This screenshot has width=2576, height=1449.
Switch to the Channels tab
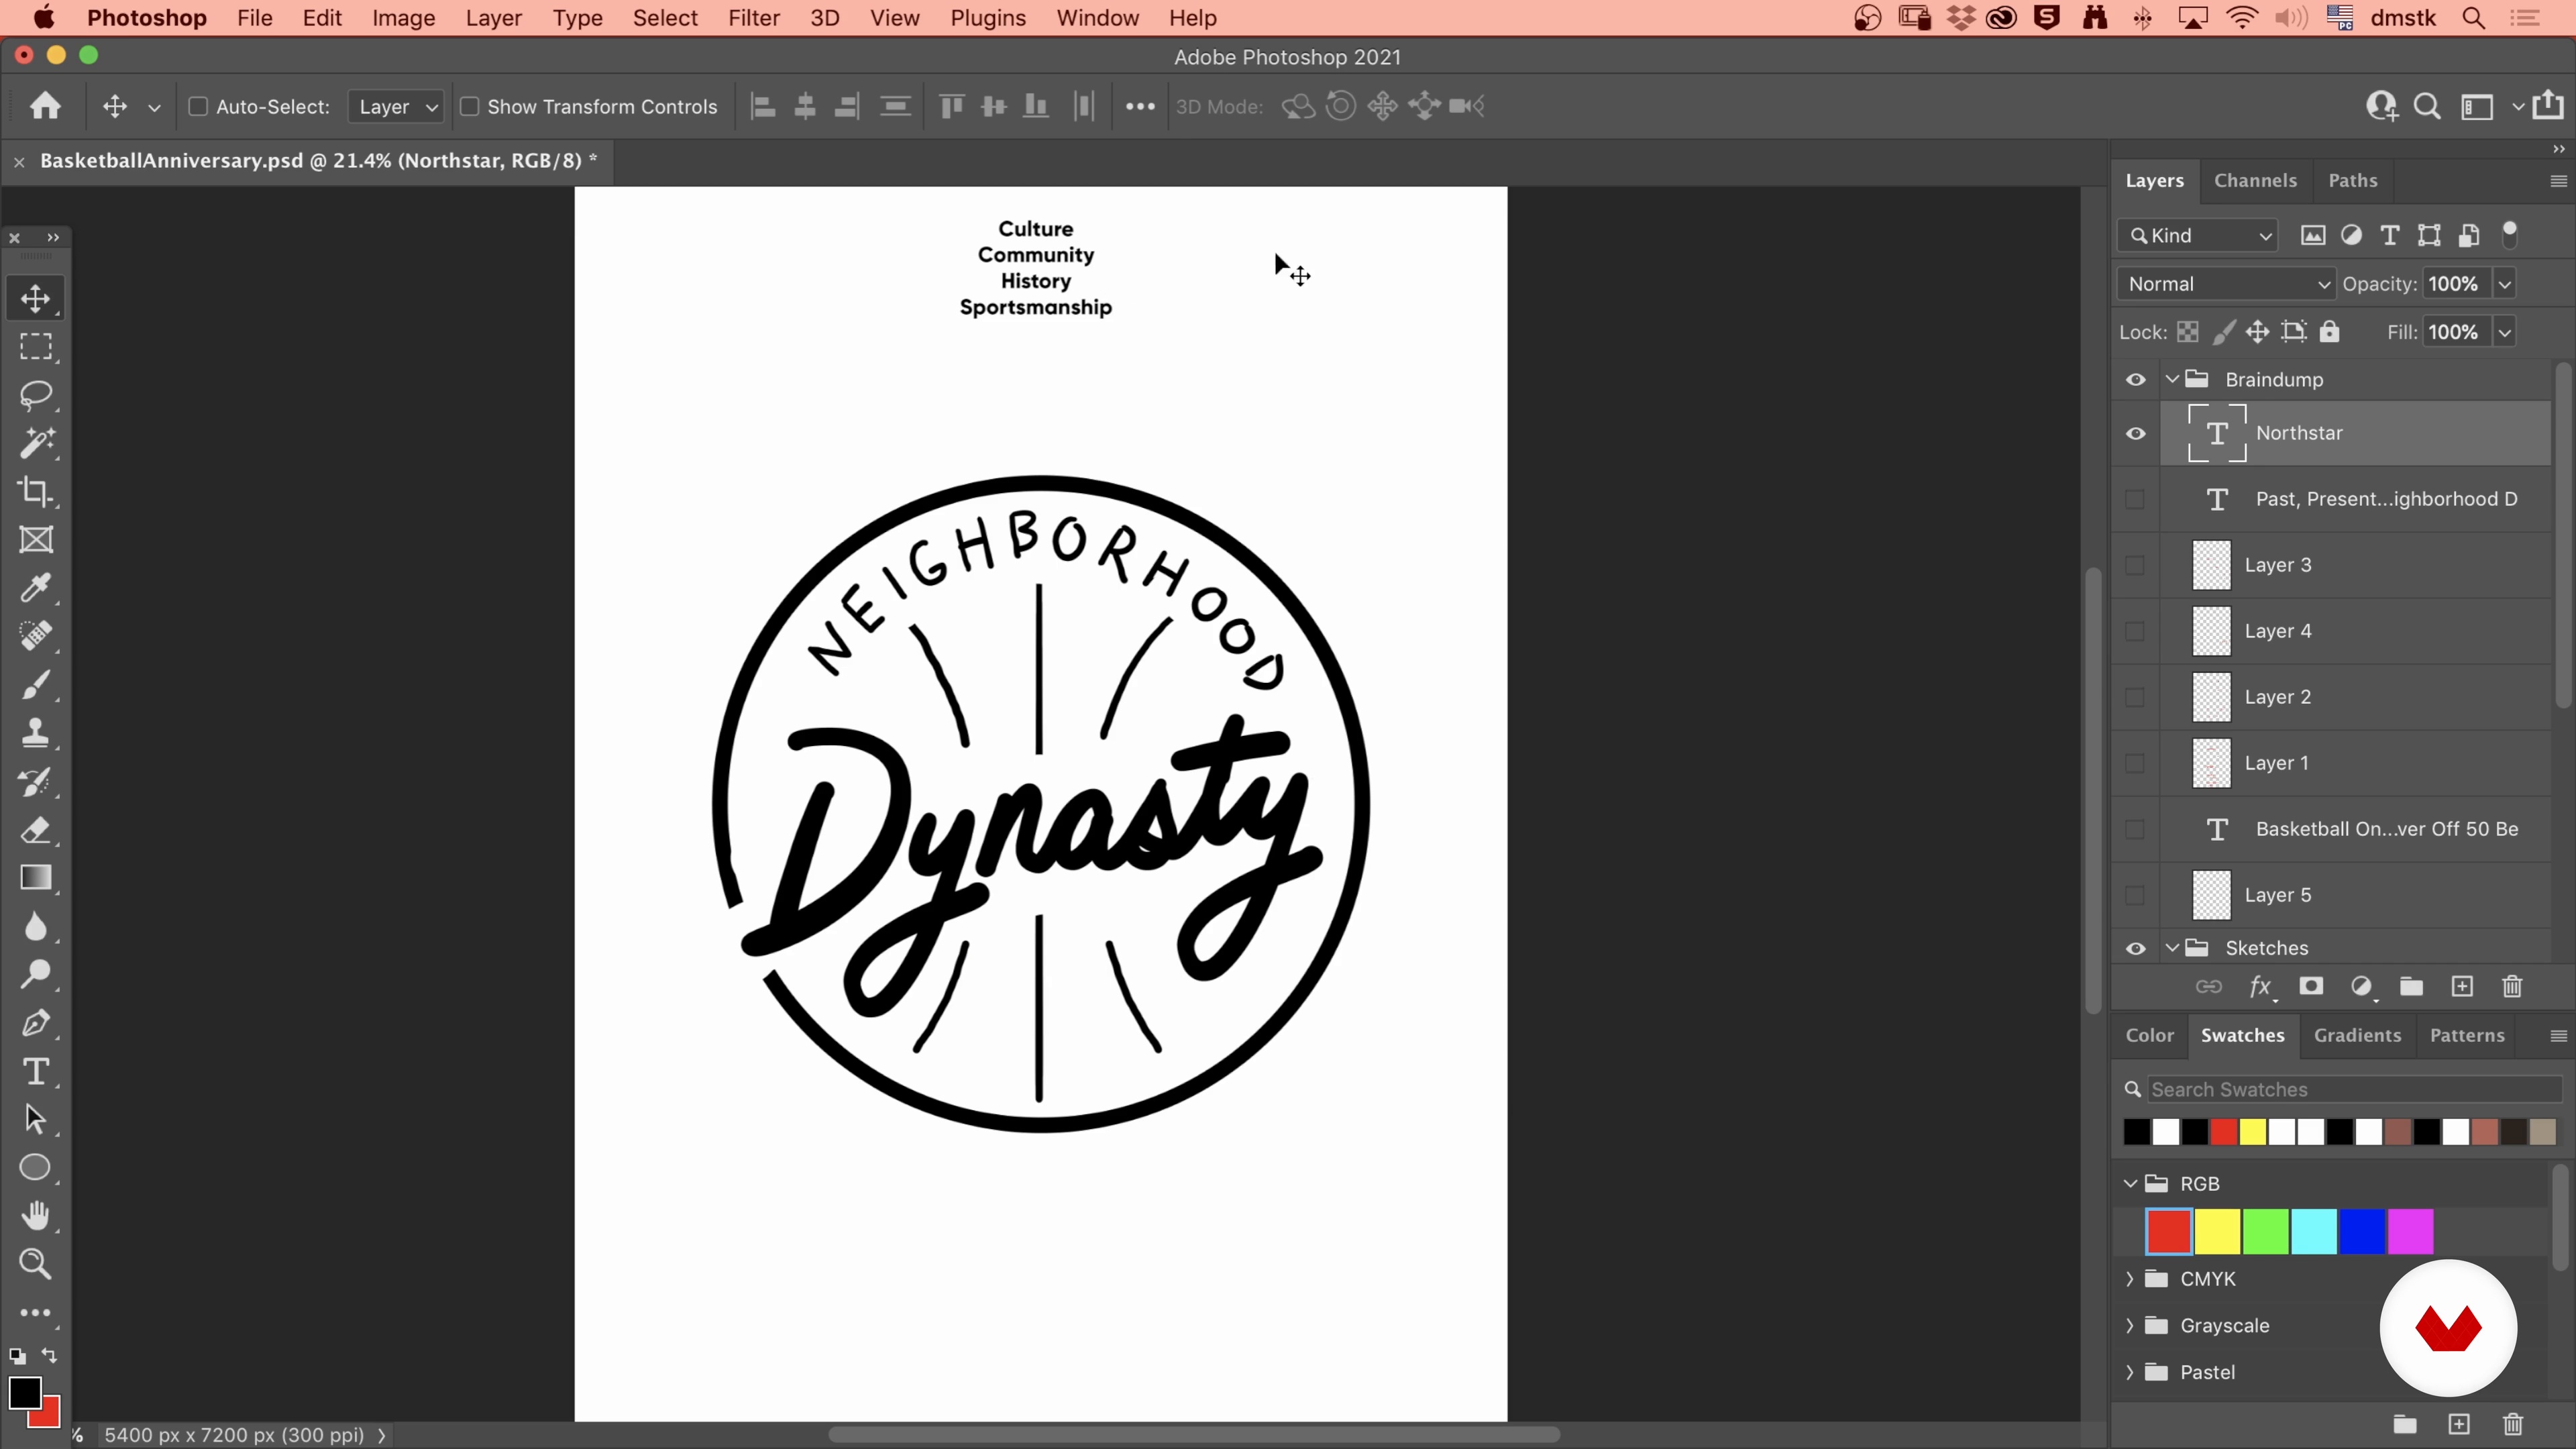click(2255, 181)
